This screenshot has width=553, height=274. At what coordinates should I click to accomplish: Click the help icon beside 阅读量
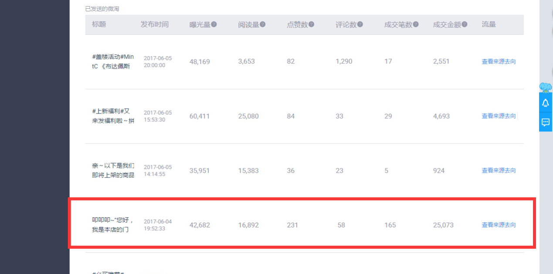point(263,24)
